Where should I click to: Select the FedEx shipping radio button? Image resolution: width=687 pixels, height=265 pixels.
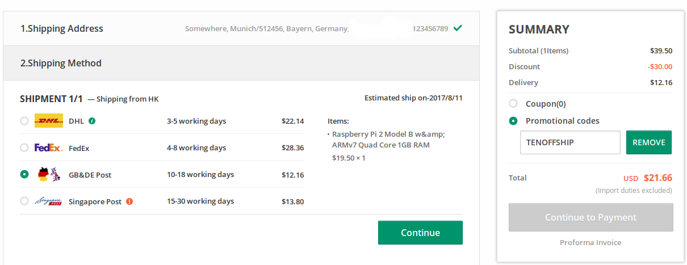[24, 148]
